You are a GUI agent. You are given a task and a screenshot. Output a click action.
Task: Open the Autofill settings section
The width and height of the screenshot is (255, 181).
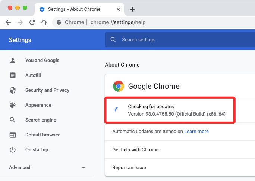click(33, 75)
